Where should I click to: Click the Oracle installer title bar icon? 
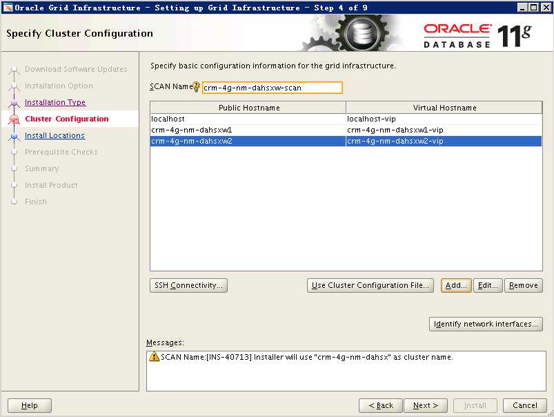pyautogui.click(x=8, y=8)
